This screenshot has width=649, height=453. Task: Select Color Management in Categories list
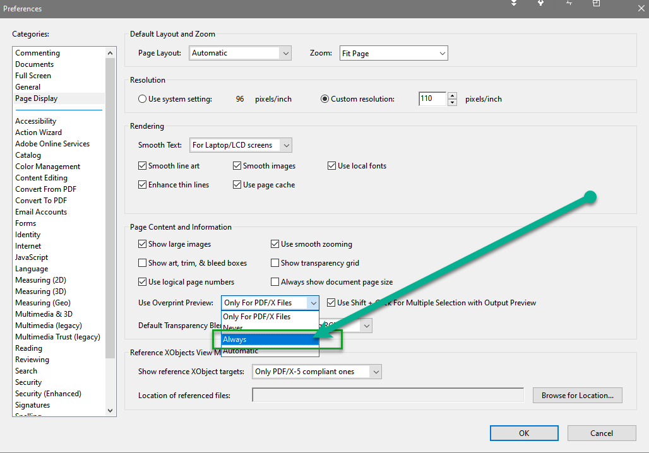point(48,167)
